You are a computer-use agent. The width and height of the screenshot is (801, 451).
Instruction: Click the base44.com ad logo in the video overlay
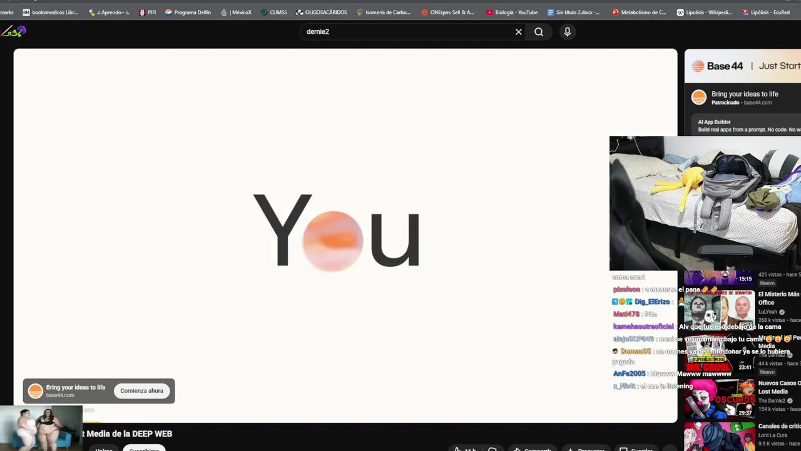pos(36,391)
